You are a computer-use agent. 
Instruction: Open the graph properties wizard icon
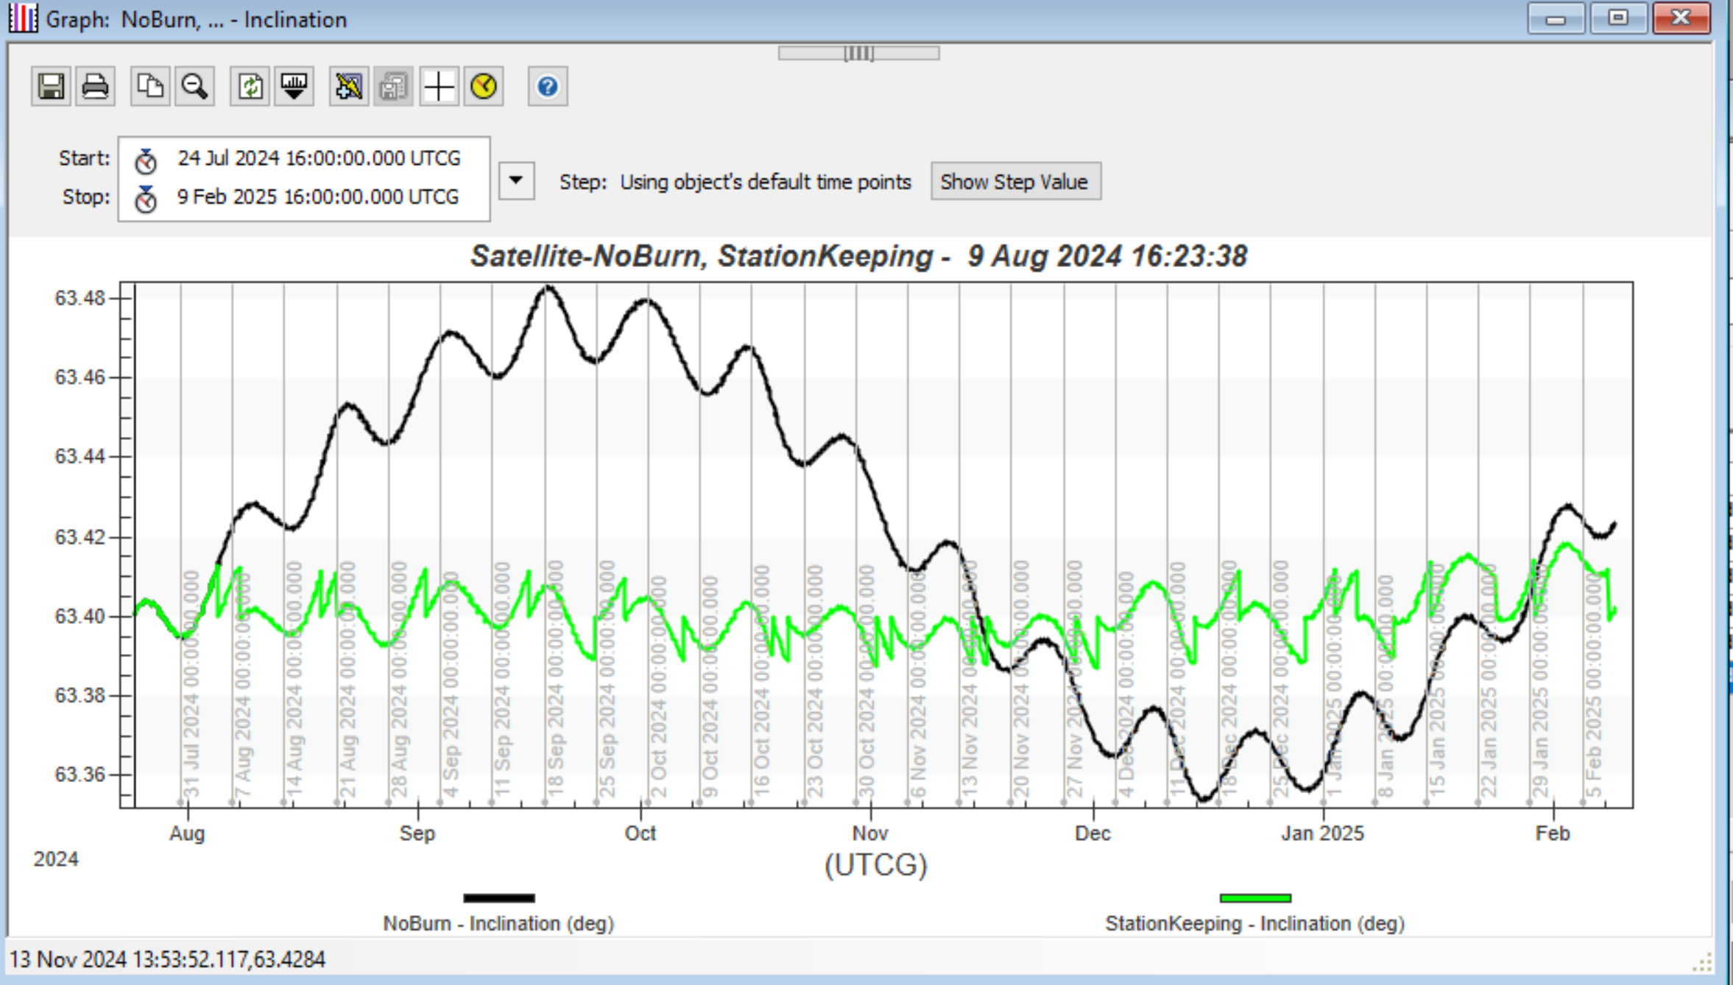[x=349, y=87]
